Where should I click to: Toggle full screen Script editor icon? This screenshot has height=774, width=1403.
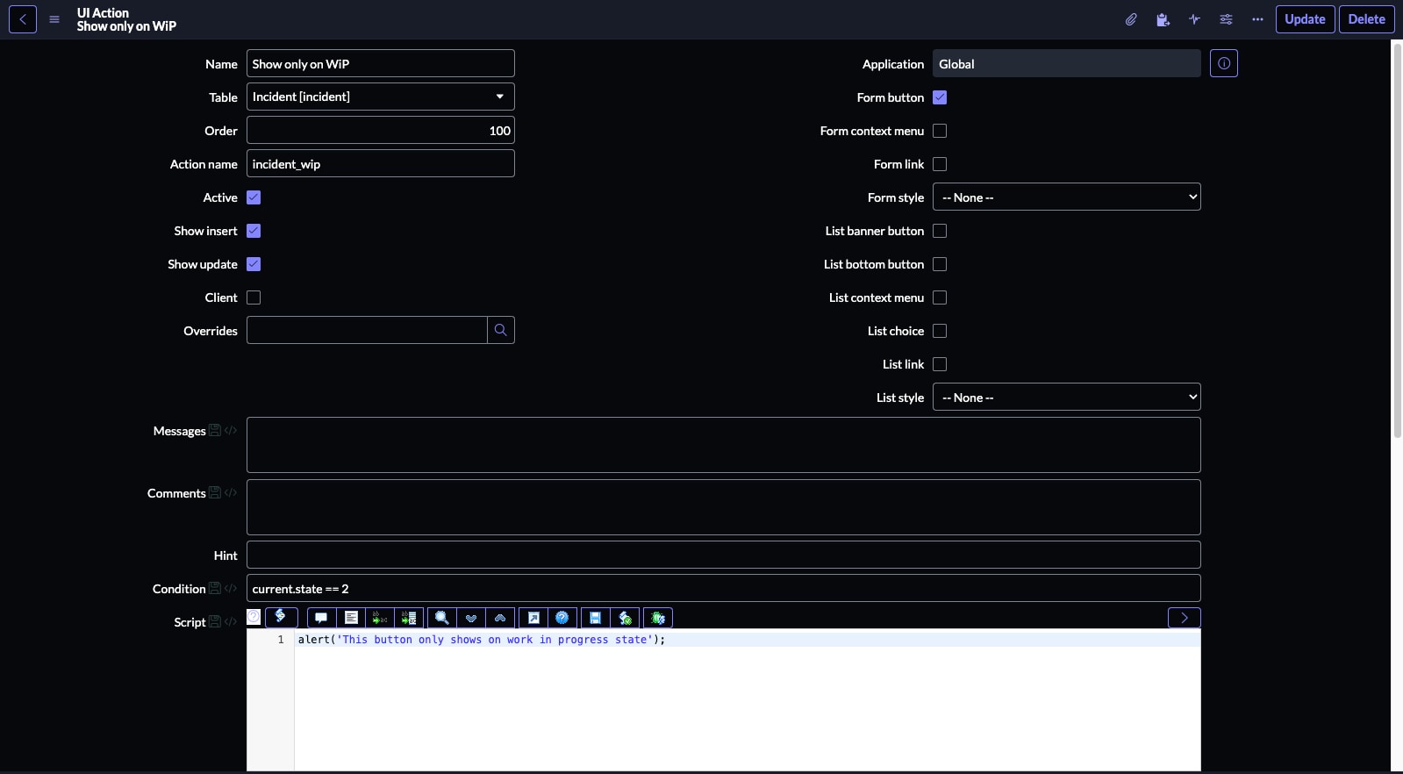tap(533, 618)
